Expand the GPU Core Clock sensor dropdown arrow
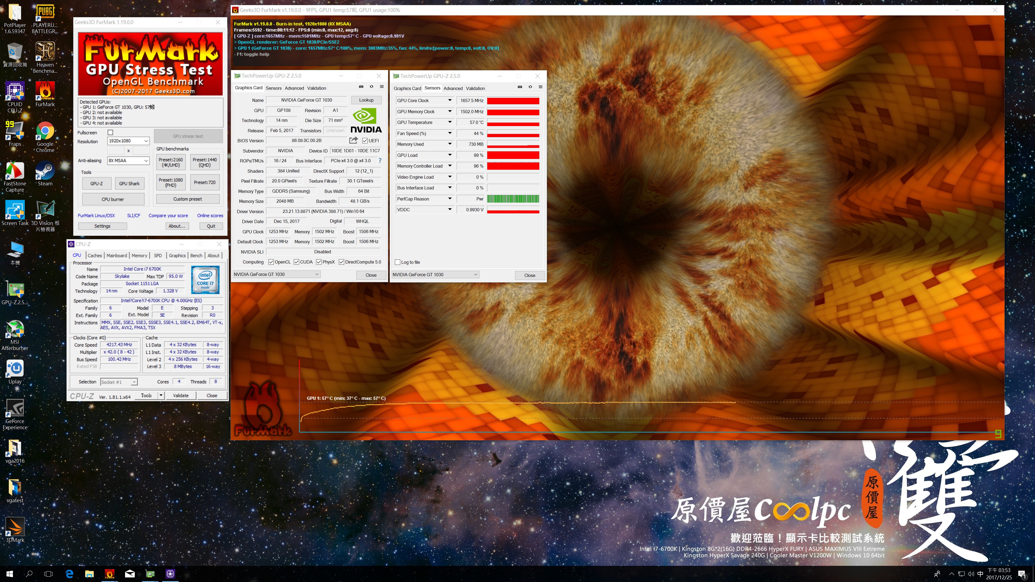 click(x=450, y=101)
